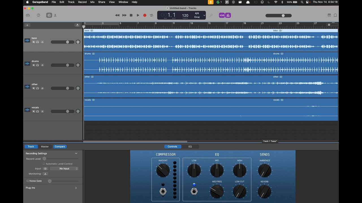Add a new track with plus button

click(27, 25)
